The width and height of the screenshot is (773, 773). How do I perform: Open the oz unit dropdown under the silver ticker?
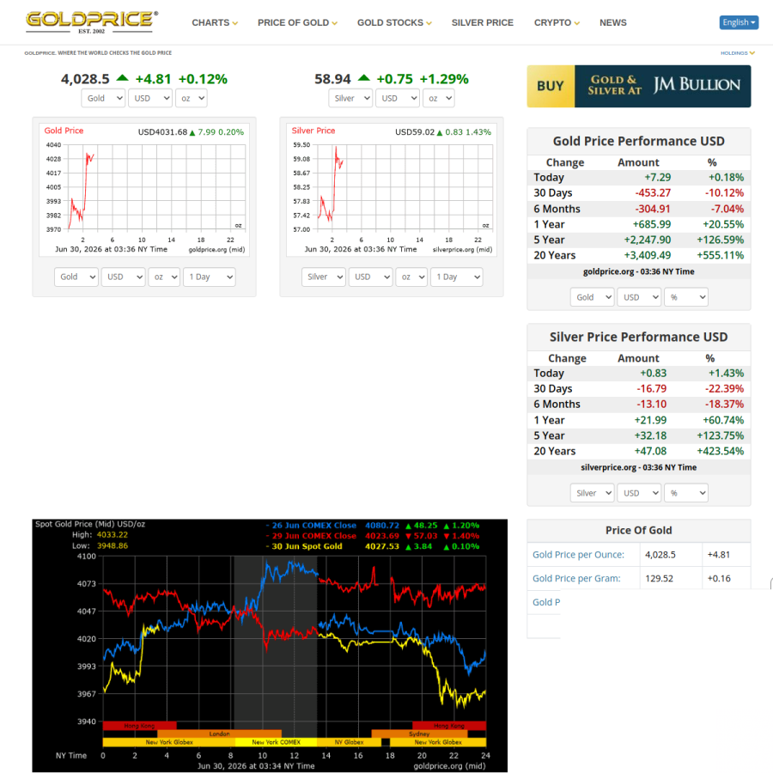[x=439, y=98]
